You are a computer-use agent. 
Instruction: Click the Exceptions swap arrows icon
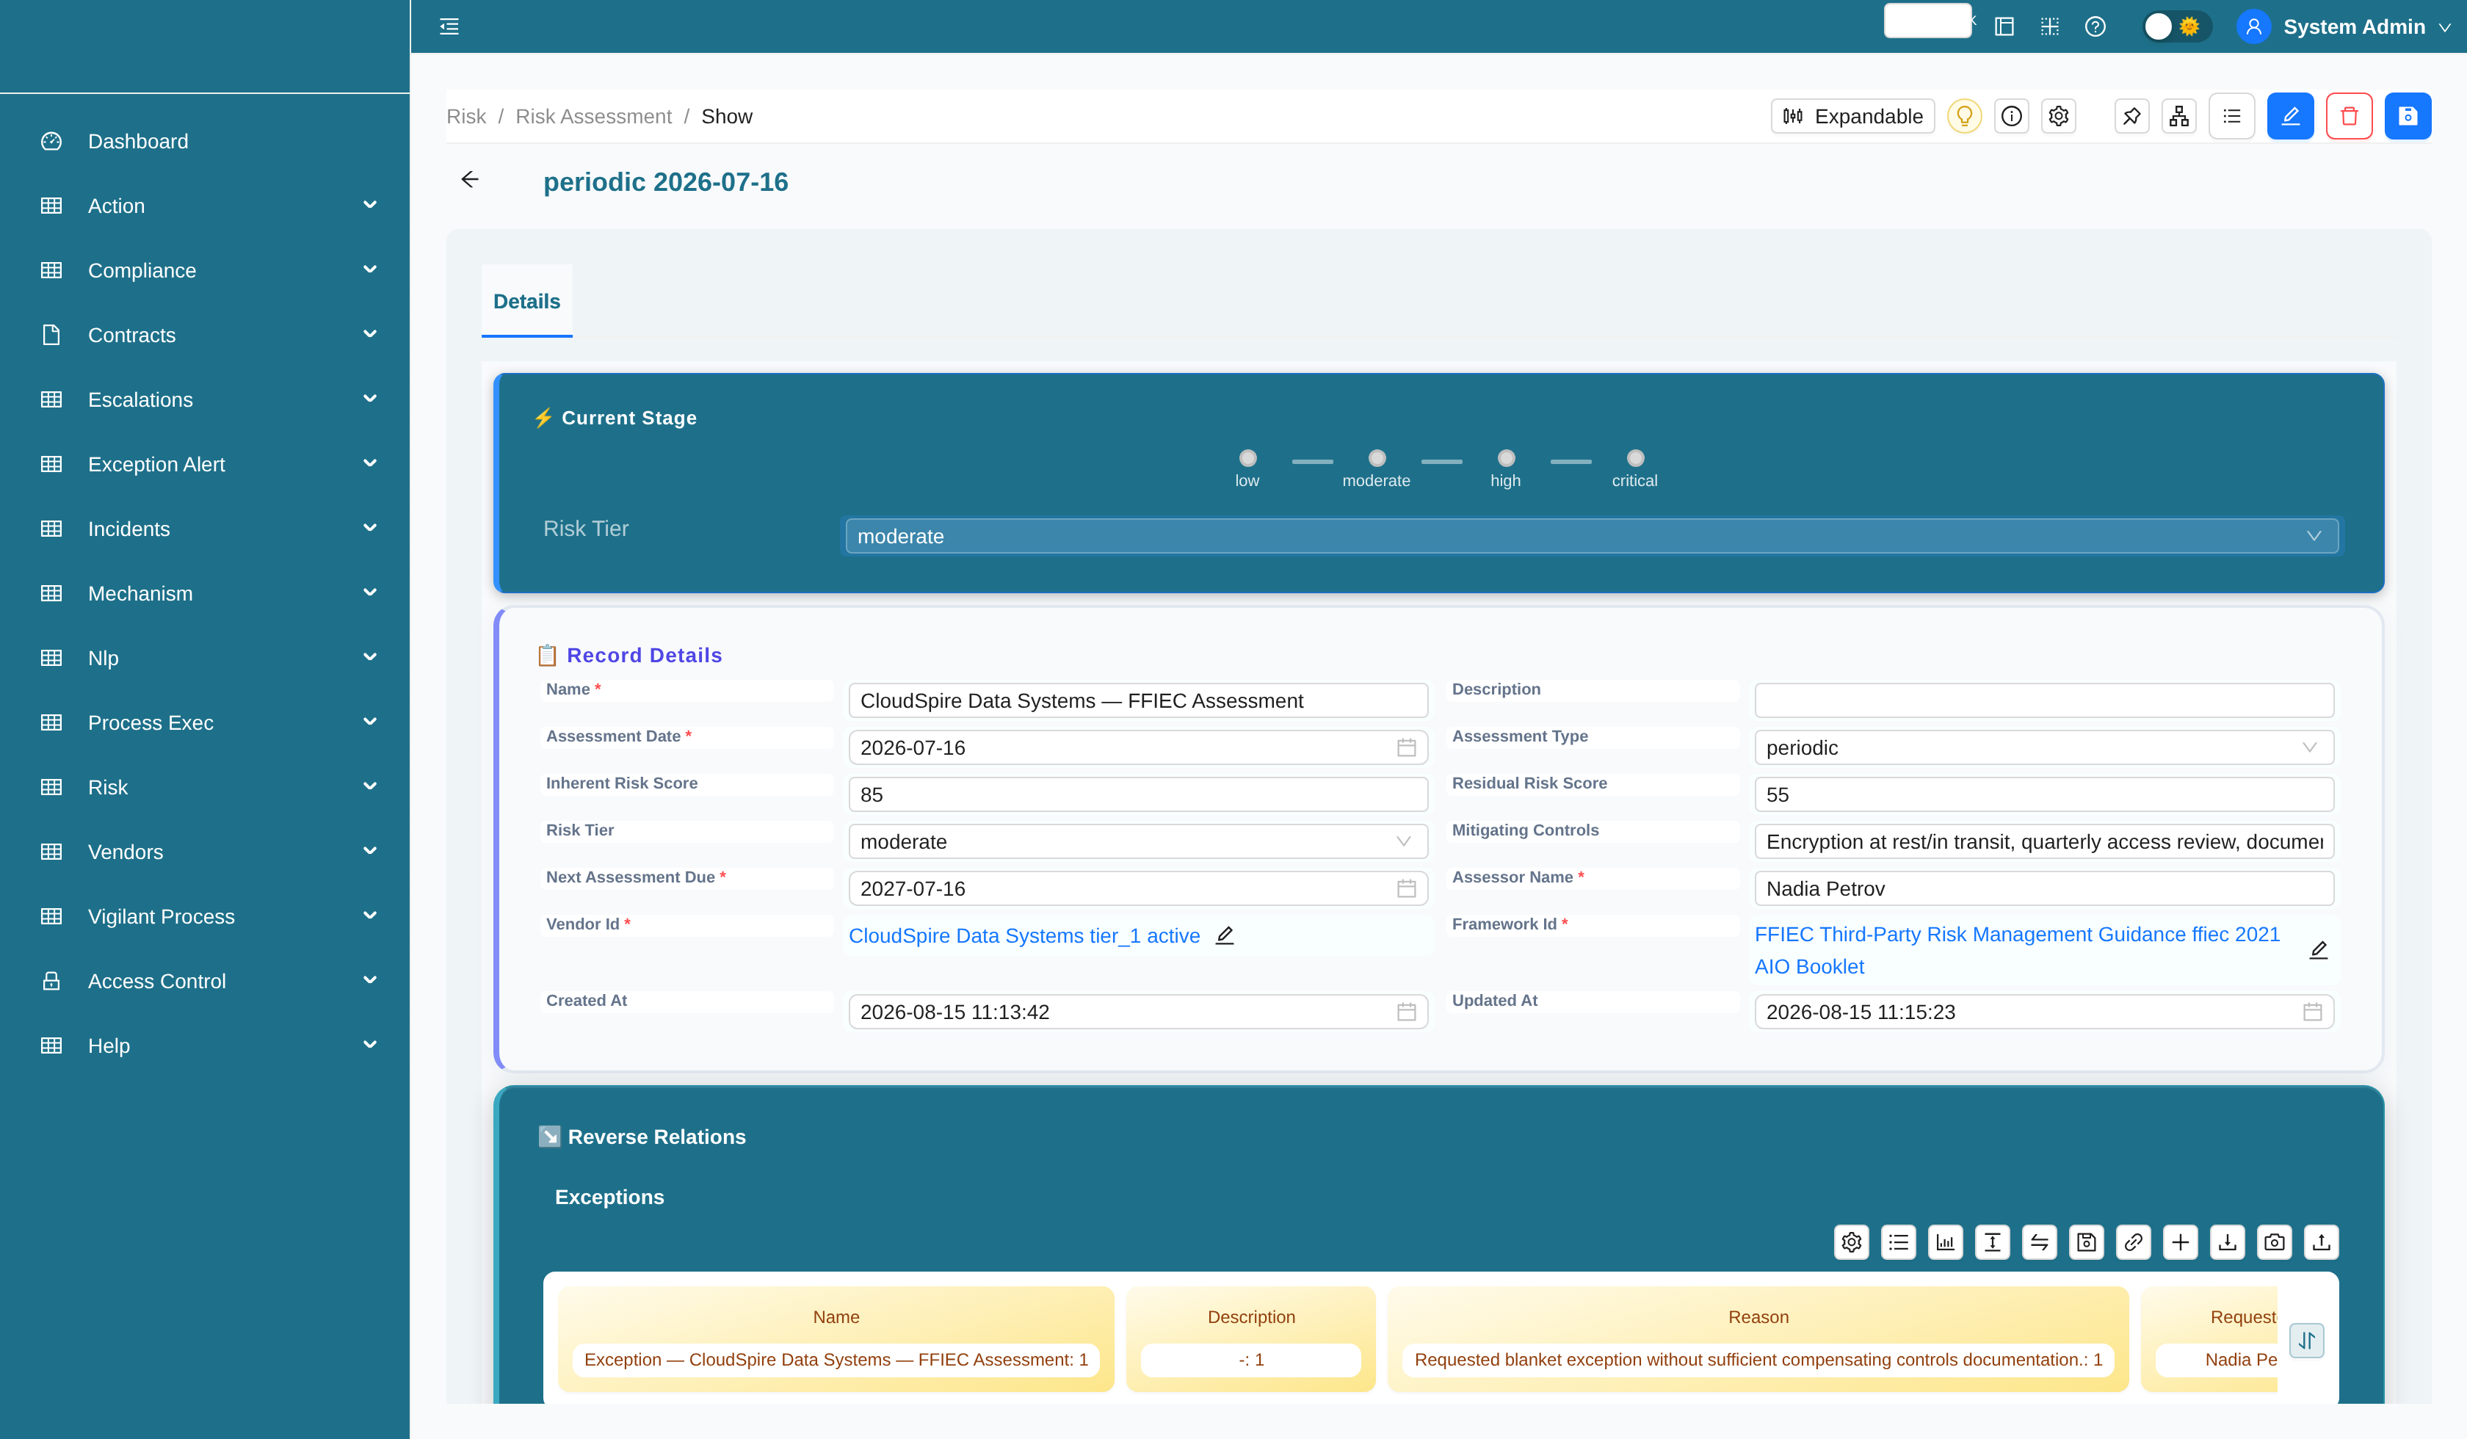2039,1242
